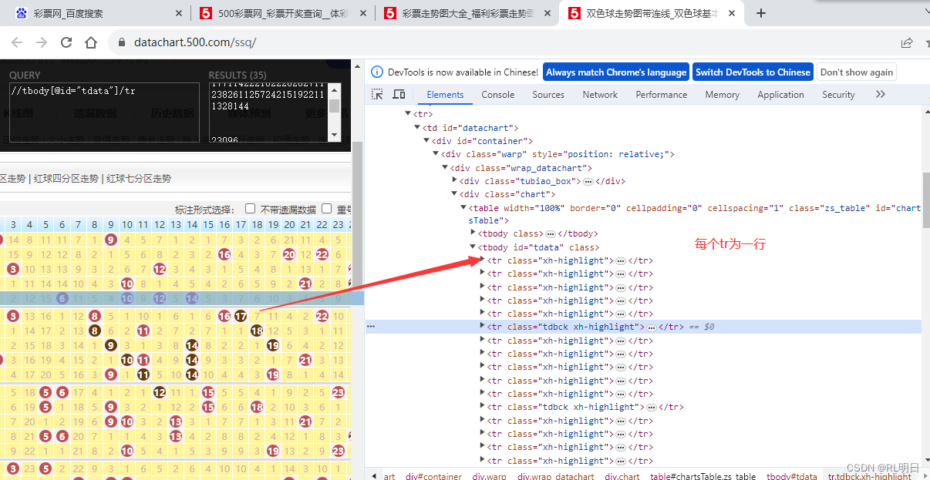Screen dimensions: 930x480
Task: Open the Memory tab
Action: click(x=722, y=94)
